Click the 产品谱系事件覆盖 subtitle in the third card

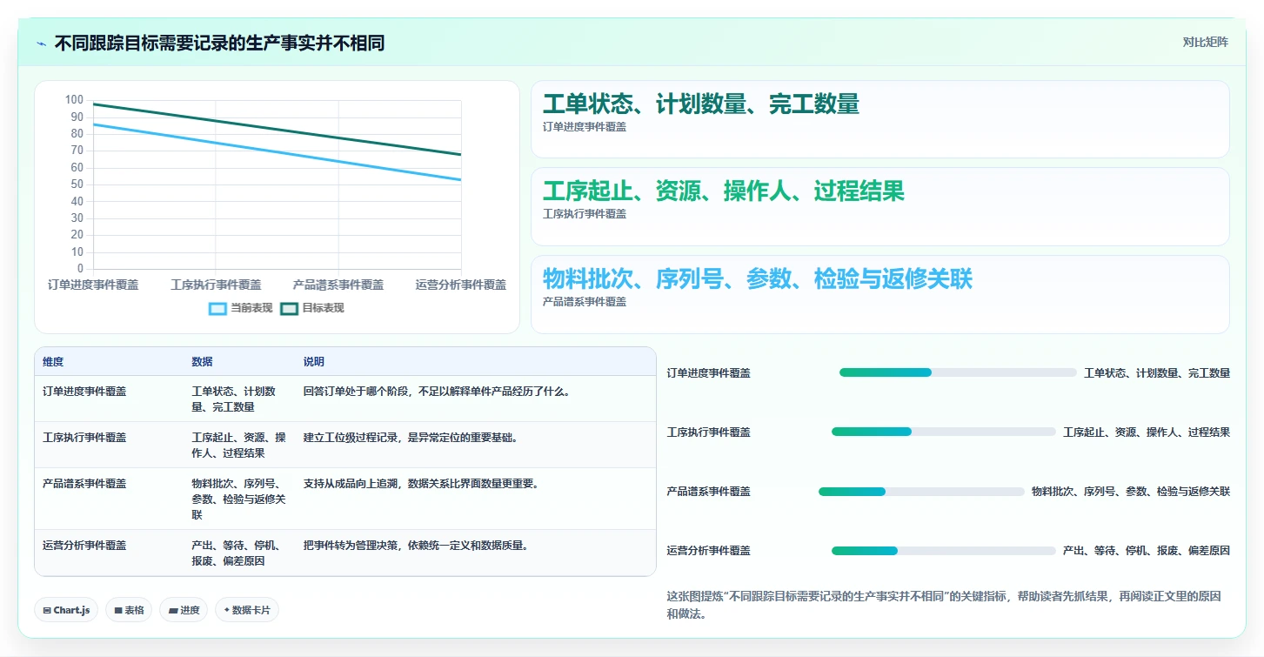coord(585,302)
